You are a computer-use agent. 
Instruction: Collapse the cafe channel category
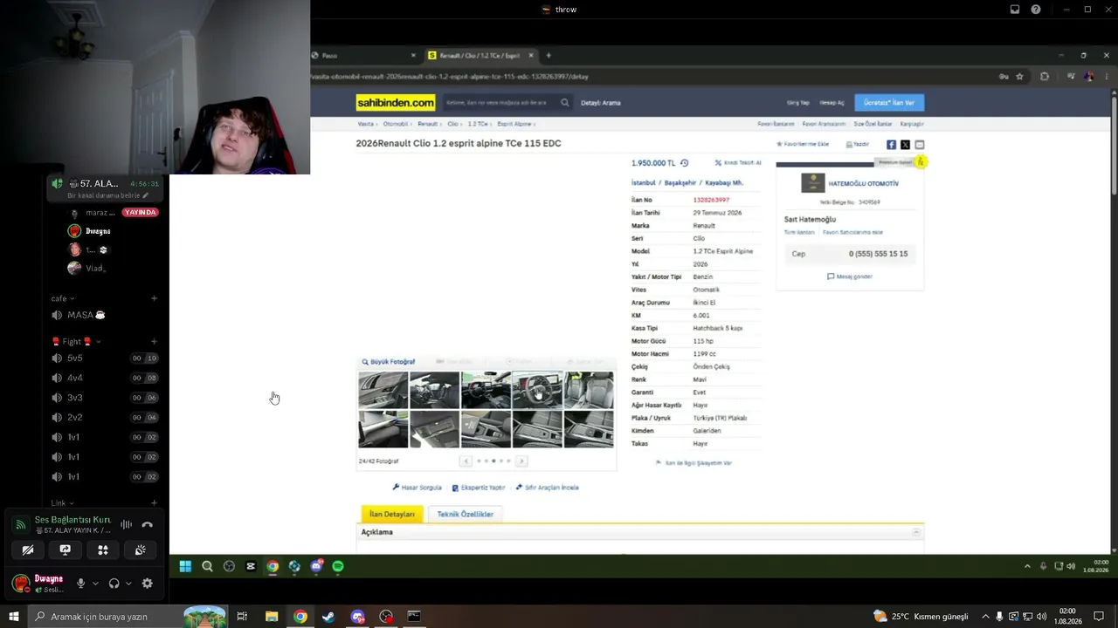(x=63, y=298)
